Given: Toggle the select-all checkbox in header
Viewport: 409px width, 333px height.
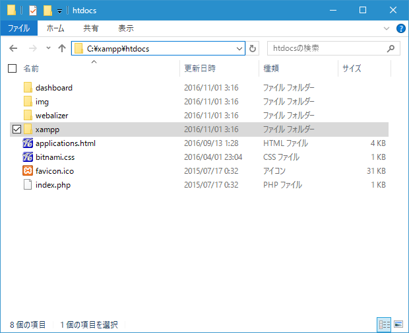Looking at the screenshot, I should coord(13,69).
